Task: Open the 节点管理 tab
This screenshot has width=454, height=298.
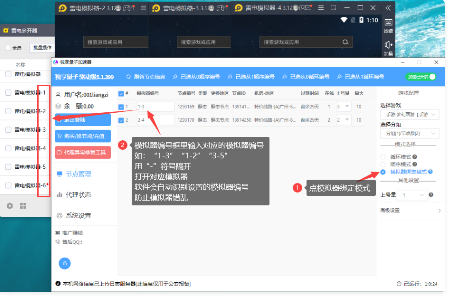Action: [75, 174]
